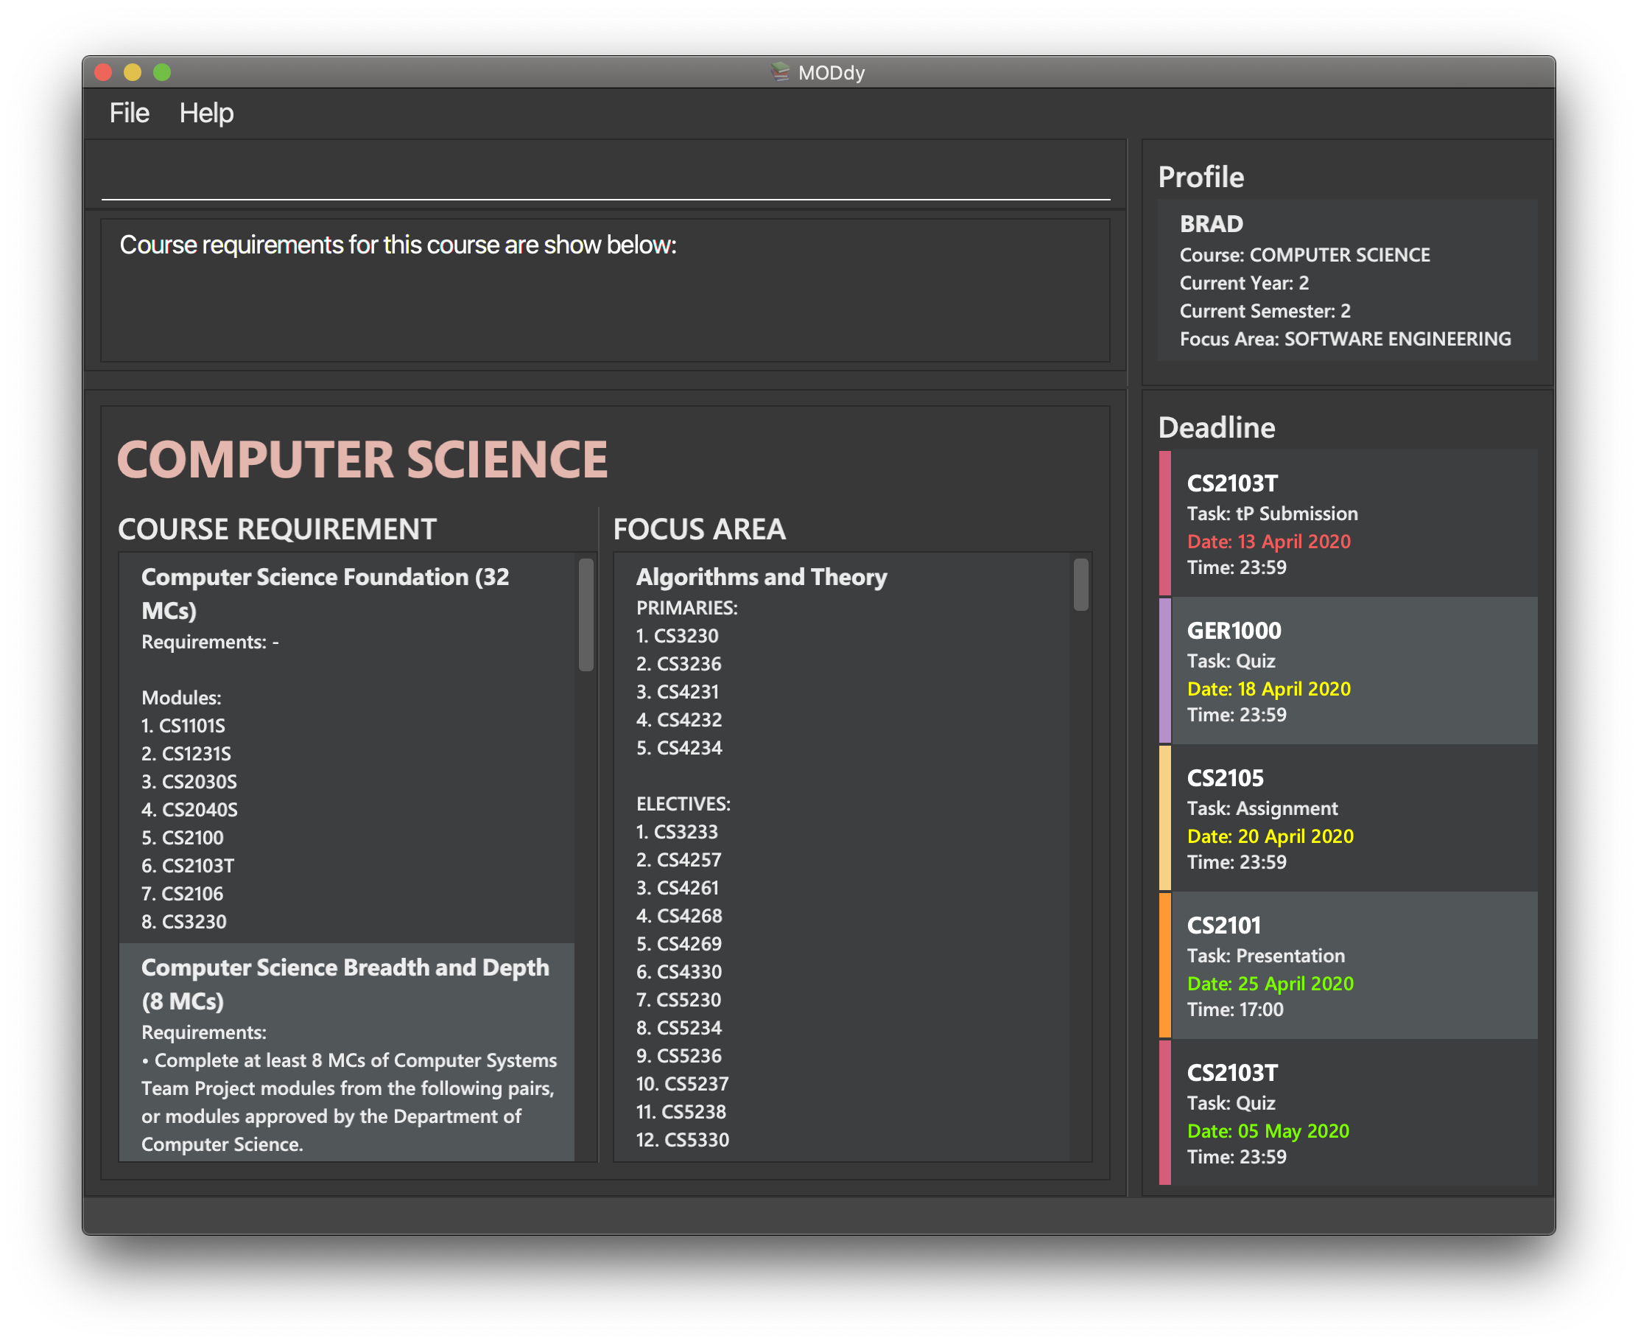Click the green maximize window button

point(162,72)
